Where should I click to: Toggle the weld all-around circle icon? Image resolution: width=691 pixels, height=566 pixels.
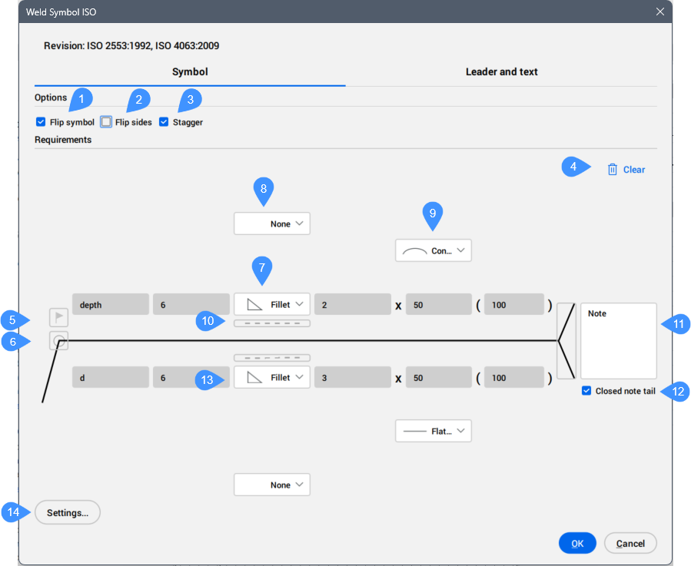(59, 341)
